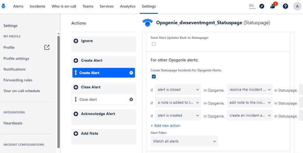Select the Close Alert rule row
The height and width of the screenshot is (153, 303).
click(104, 100)
